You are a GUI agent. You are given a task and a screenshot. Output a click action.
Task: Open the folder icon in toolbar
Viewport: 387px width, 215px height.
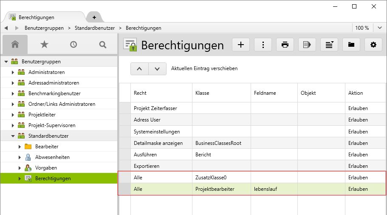[x=351, y=45]
